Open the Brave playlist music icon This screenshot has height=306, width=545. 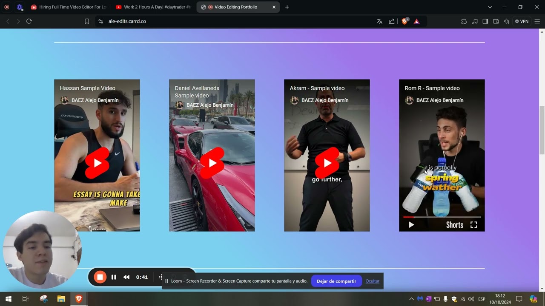(475, 21)
